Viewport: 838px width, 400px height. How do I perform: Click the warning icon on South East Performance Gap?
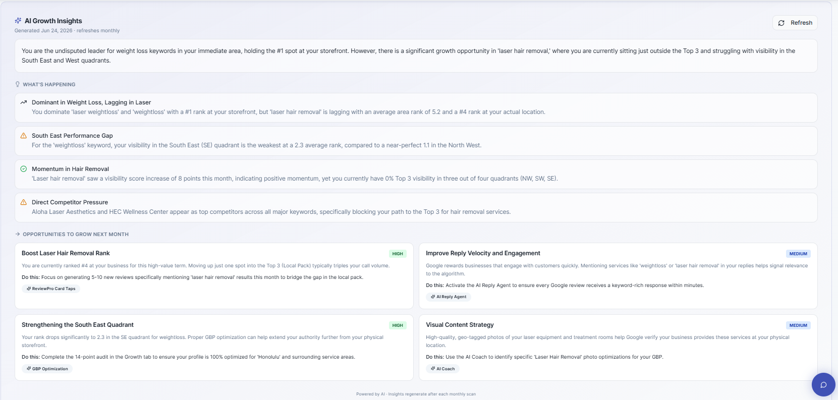point(24,136)
